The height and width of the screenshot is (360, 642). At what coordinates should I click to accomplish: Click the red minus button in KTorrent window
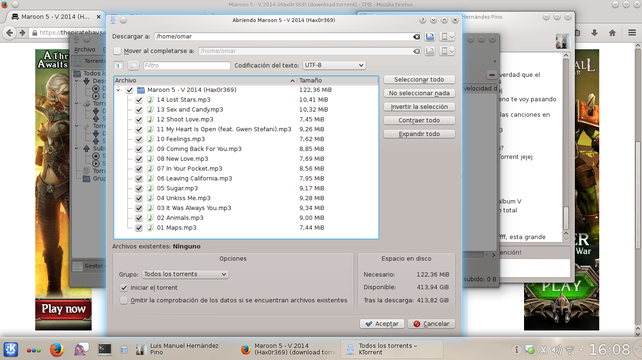(x=492, y=75)
